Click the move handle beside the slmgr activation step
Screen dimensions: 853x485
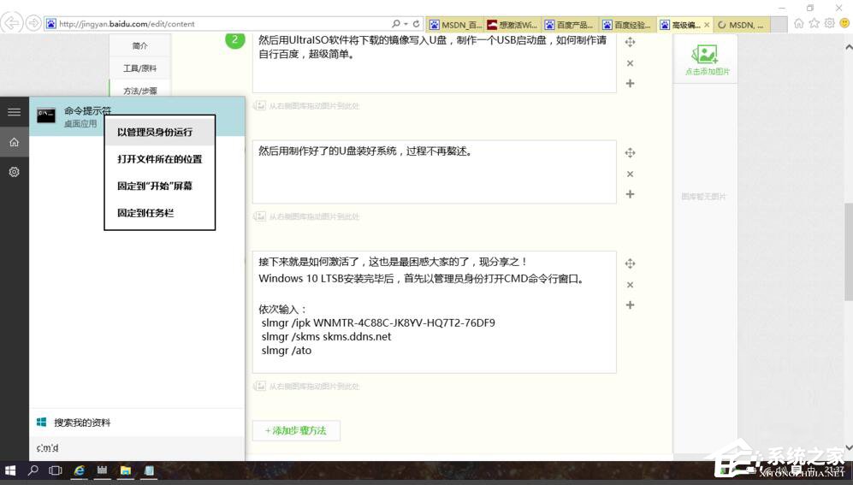tap(630, 263)
